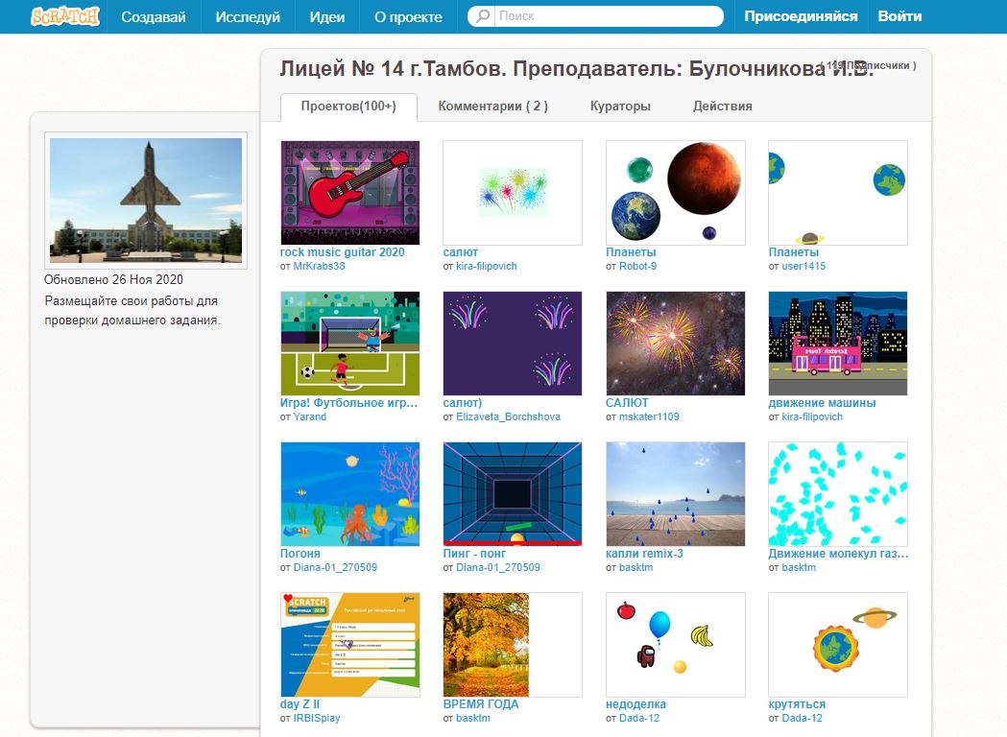Open the Пинг - понг project thumbnail

(513, 493)
